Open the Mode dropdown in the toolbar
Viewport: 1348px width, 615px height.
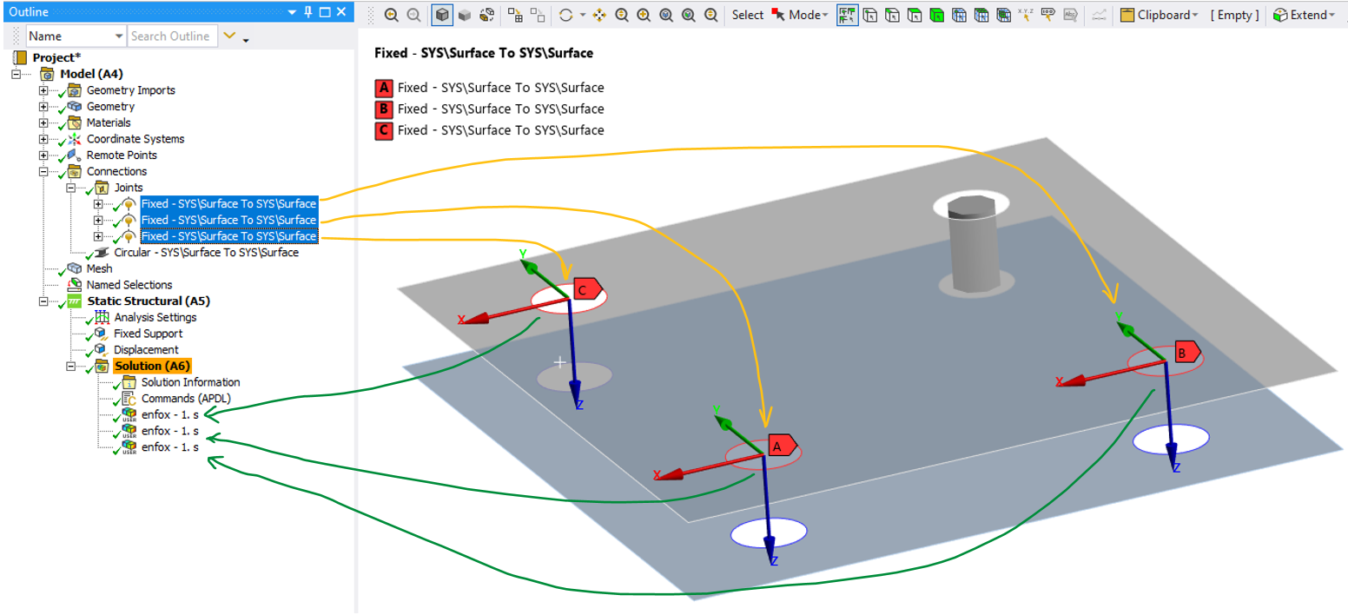pos(806,15)
